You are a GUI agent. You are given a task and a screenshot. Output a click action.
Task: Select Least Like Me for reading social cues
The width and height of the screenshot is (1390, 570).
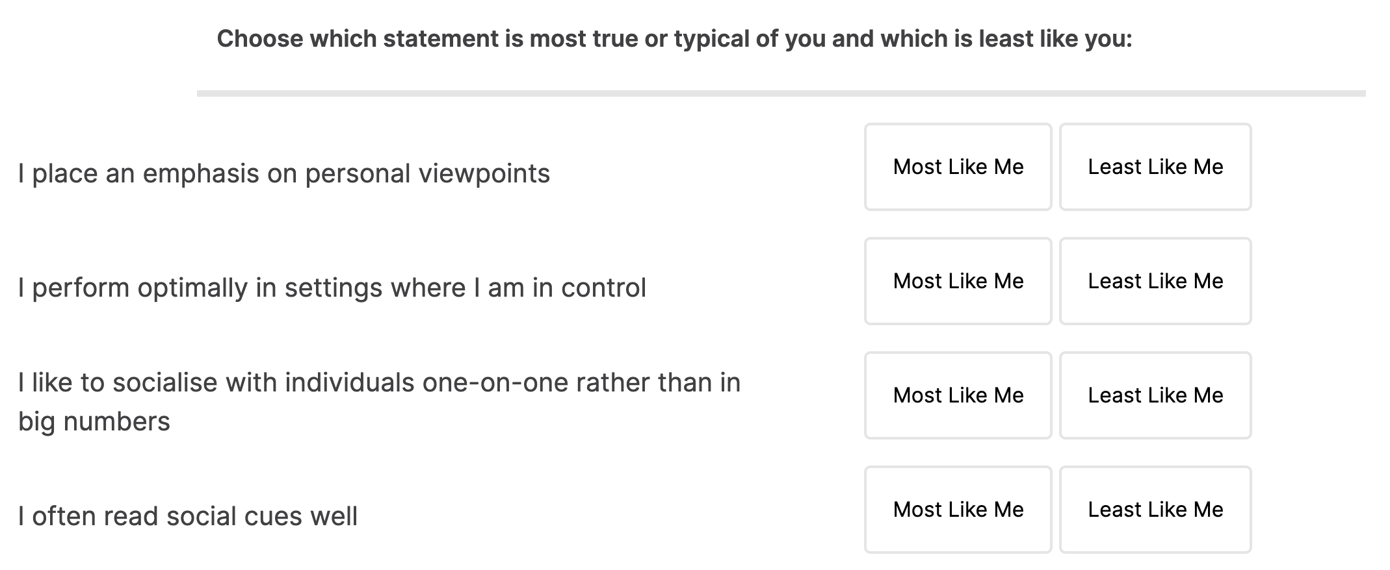pos(1155,510)
